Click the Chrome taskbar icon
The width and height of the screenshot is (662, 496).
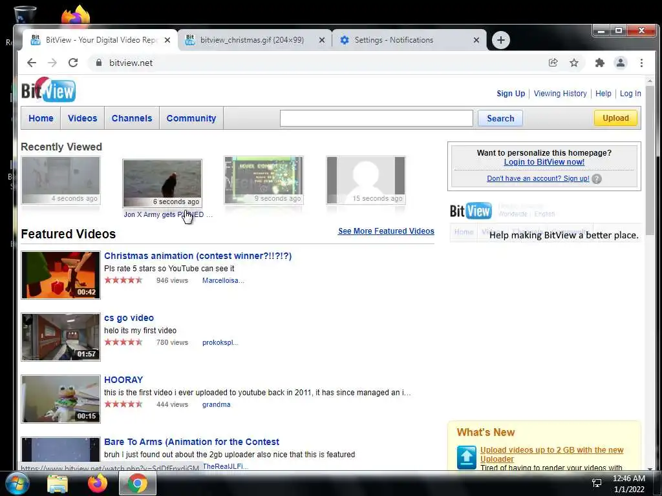[x=138, y=484]
